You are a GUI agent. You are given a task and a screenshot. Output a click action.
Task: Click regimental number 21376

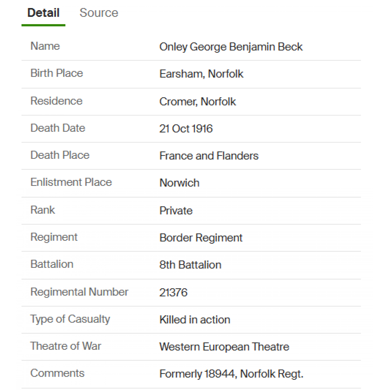(173, 292)
